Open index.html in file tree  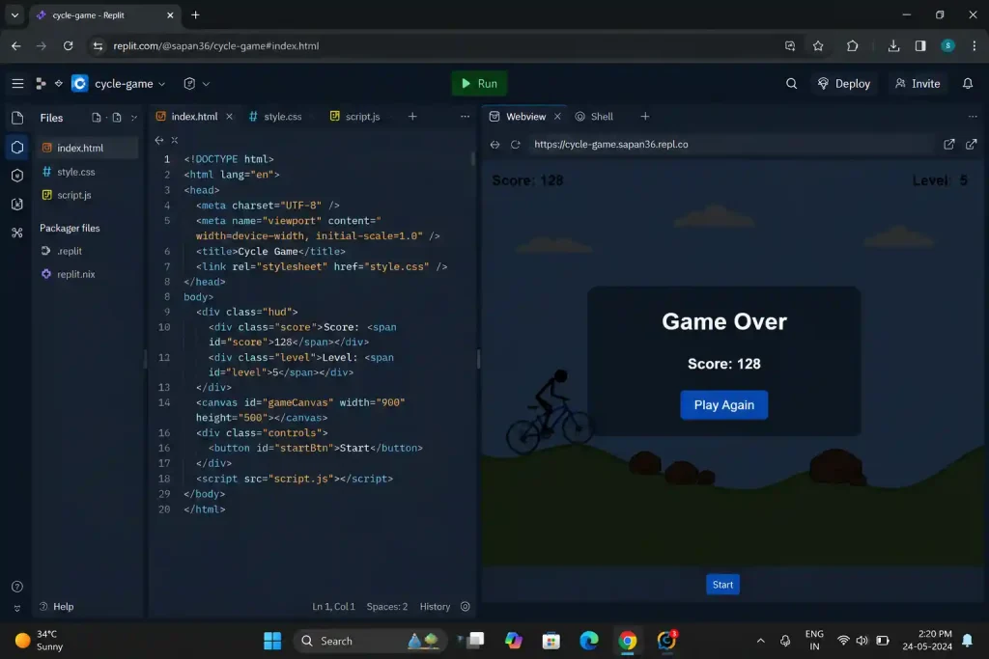coord(87,148)
